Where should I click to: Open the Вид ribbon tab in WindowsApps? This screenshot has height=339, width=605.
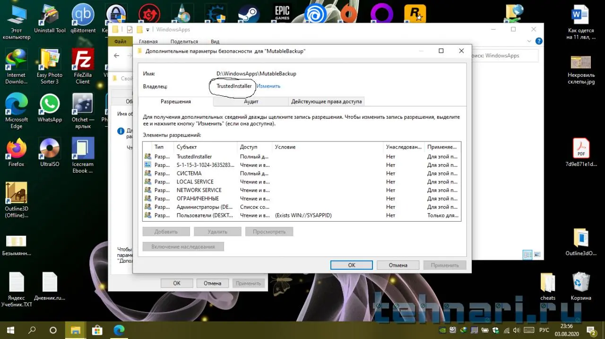click(x=215, y=41)
